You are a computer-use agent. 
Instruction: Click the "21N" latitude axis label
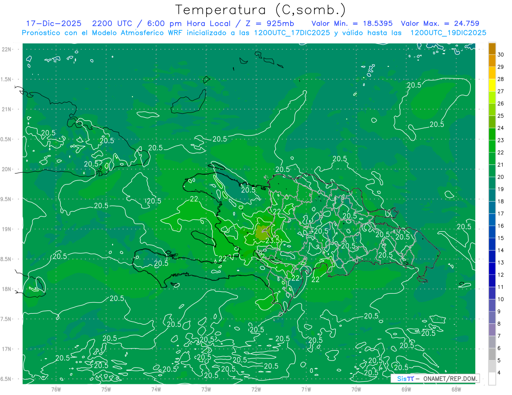pyautogui.click(x=7, y=109)
